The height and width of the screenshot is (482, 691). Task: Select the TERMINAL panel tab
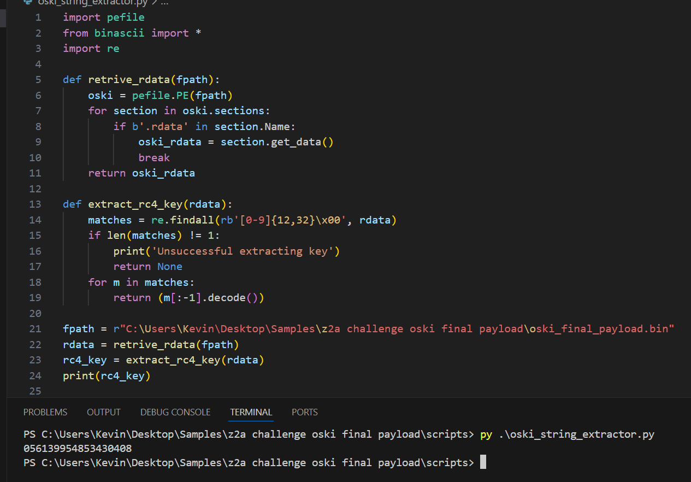251,412
